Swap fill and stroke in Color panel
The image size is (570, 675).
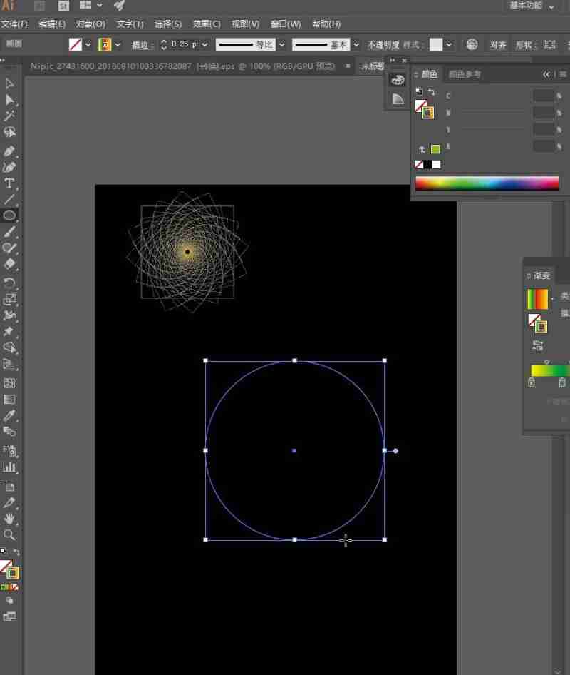431,92
